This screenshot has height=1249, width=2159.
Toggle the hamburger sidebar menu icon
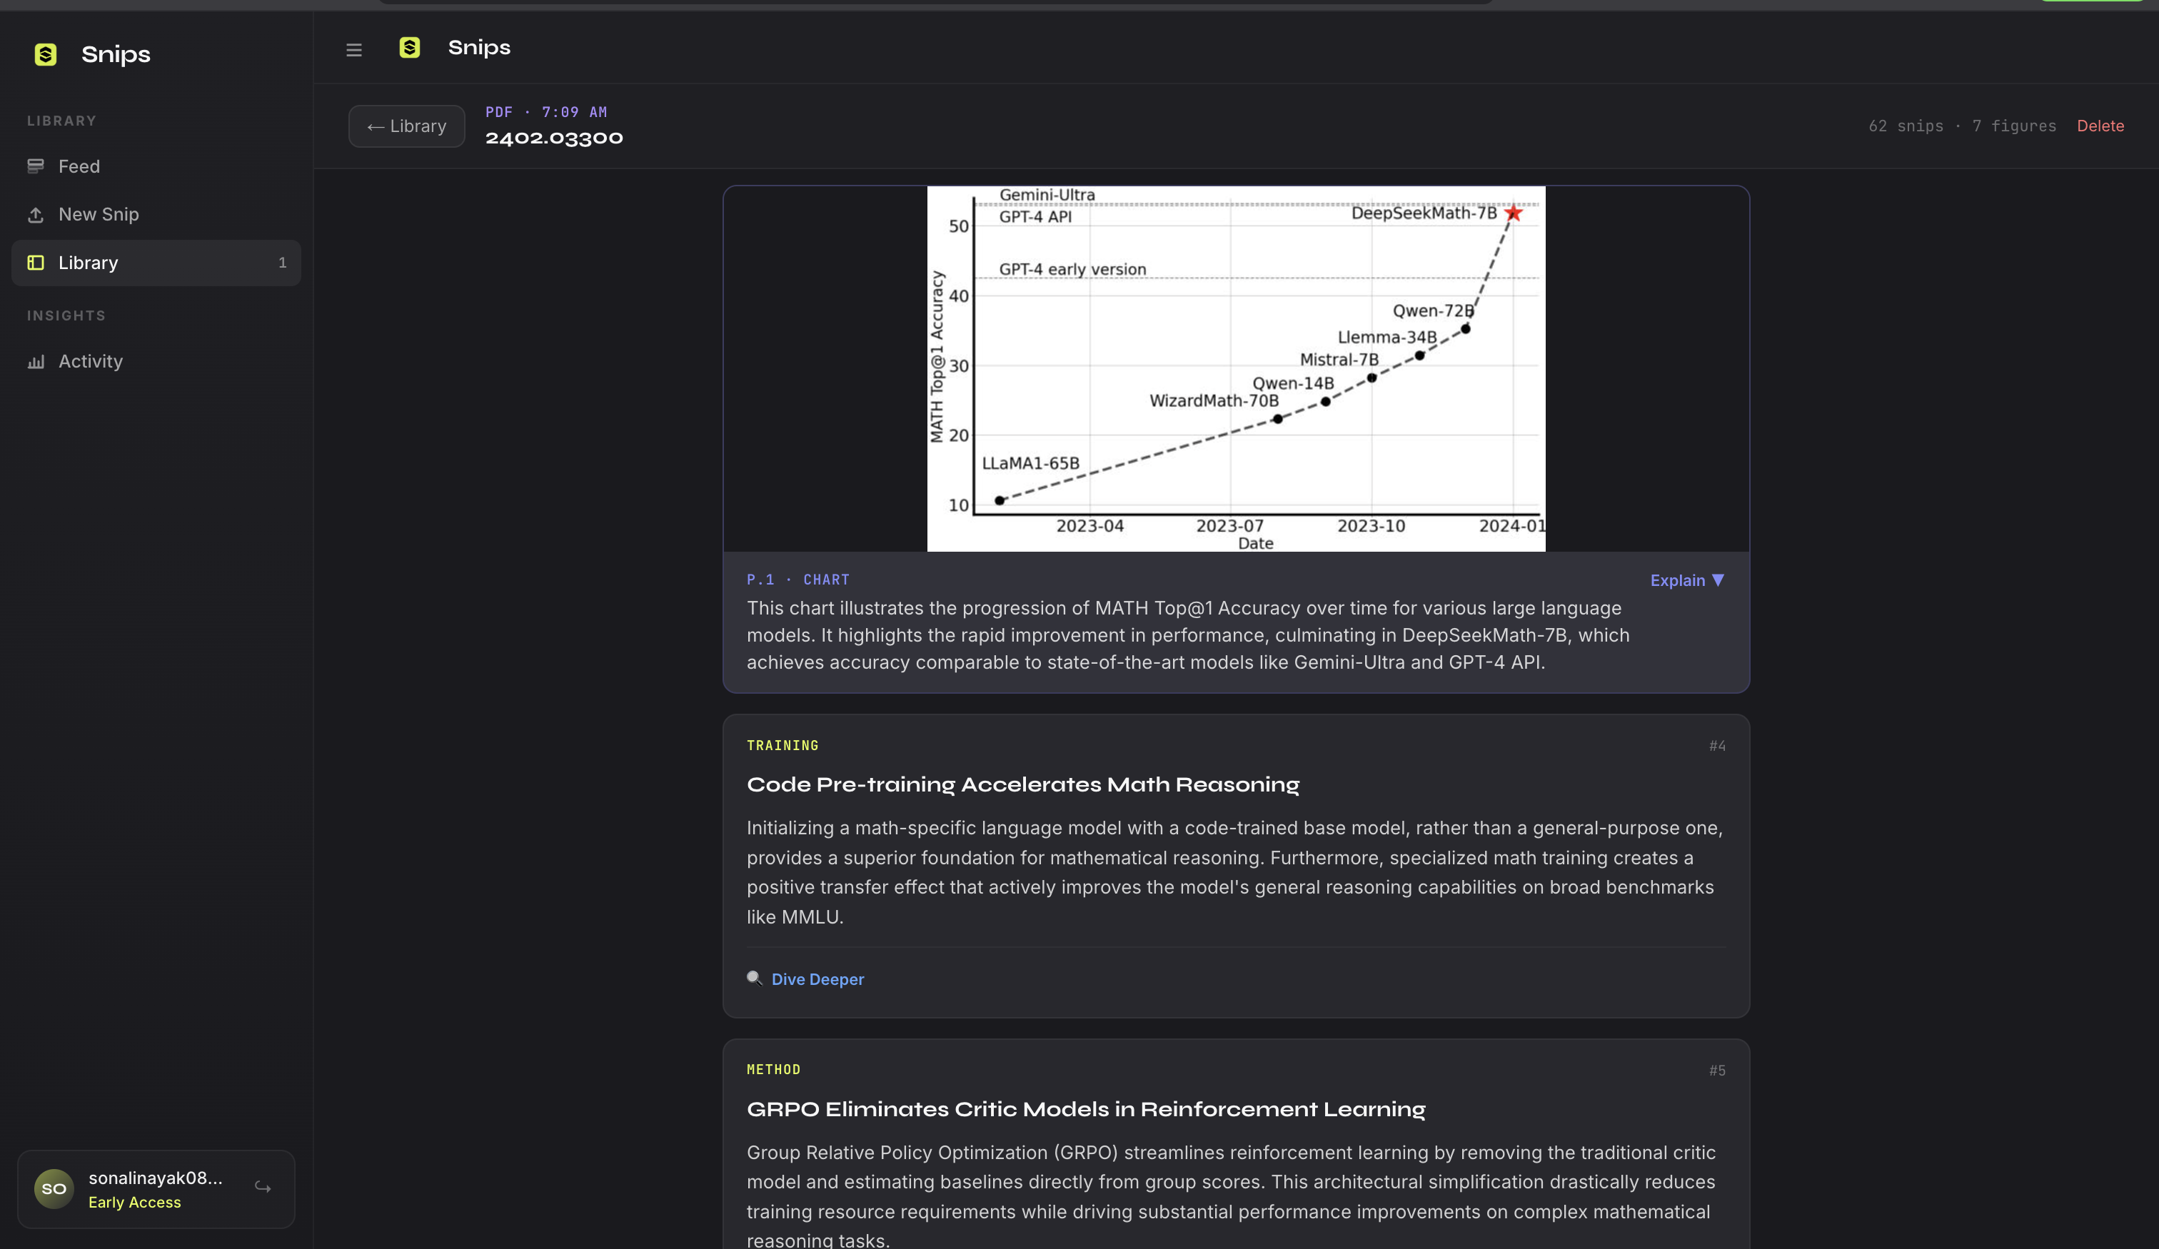coord(354,50)
